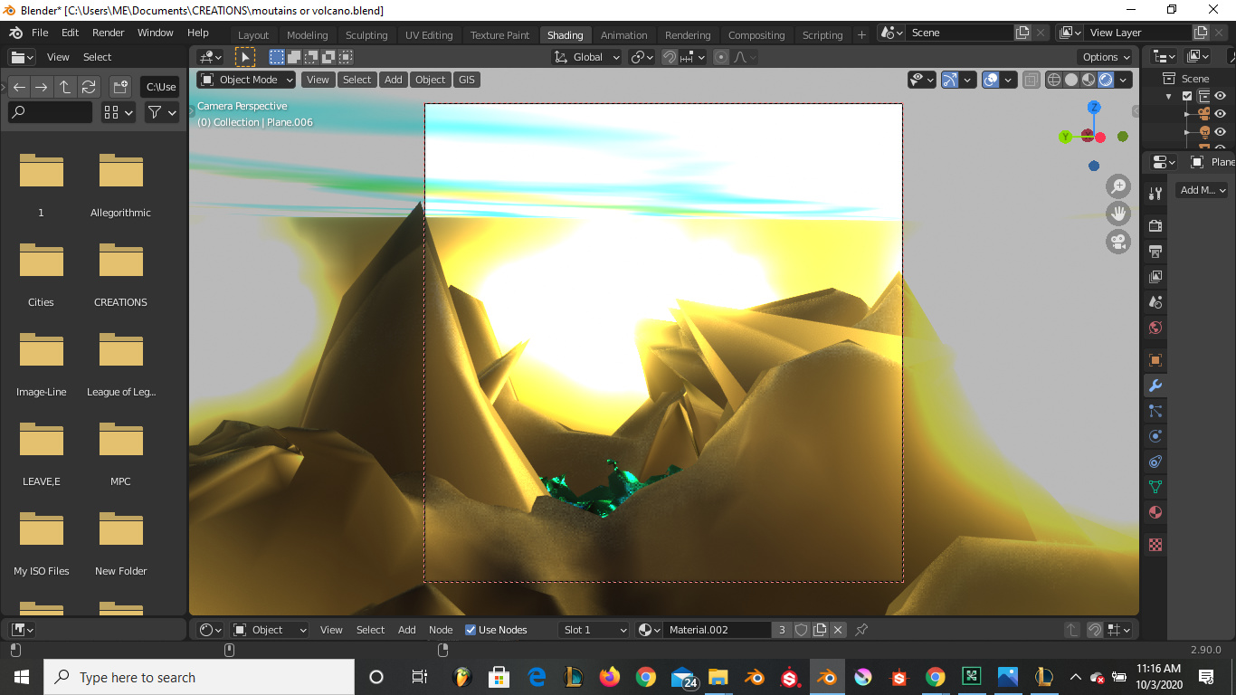Click the pan view hand icon

[x=1118, y=214]
